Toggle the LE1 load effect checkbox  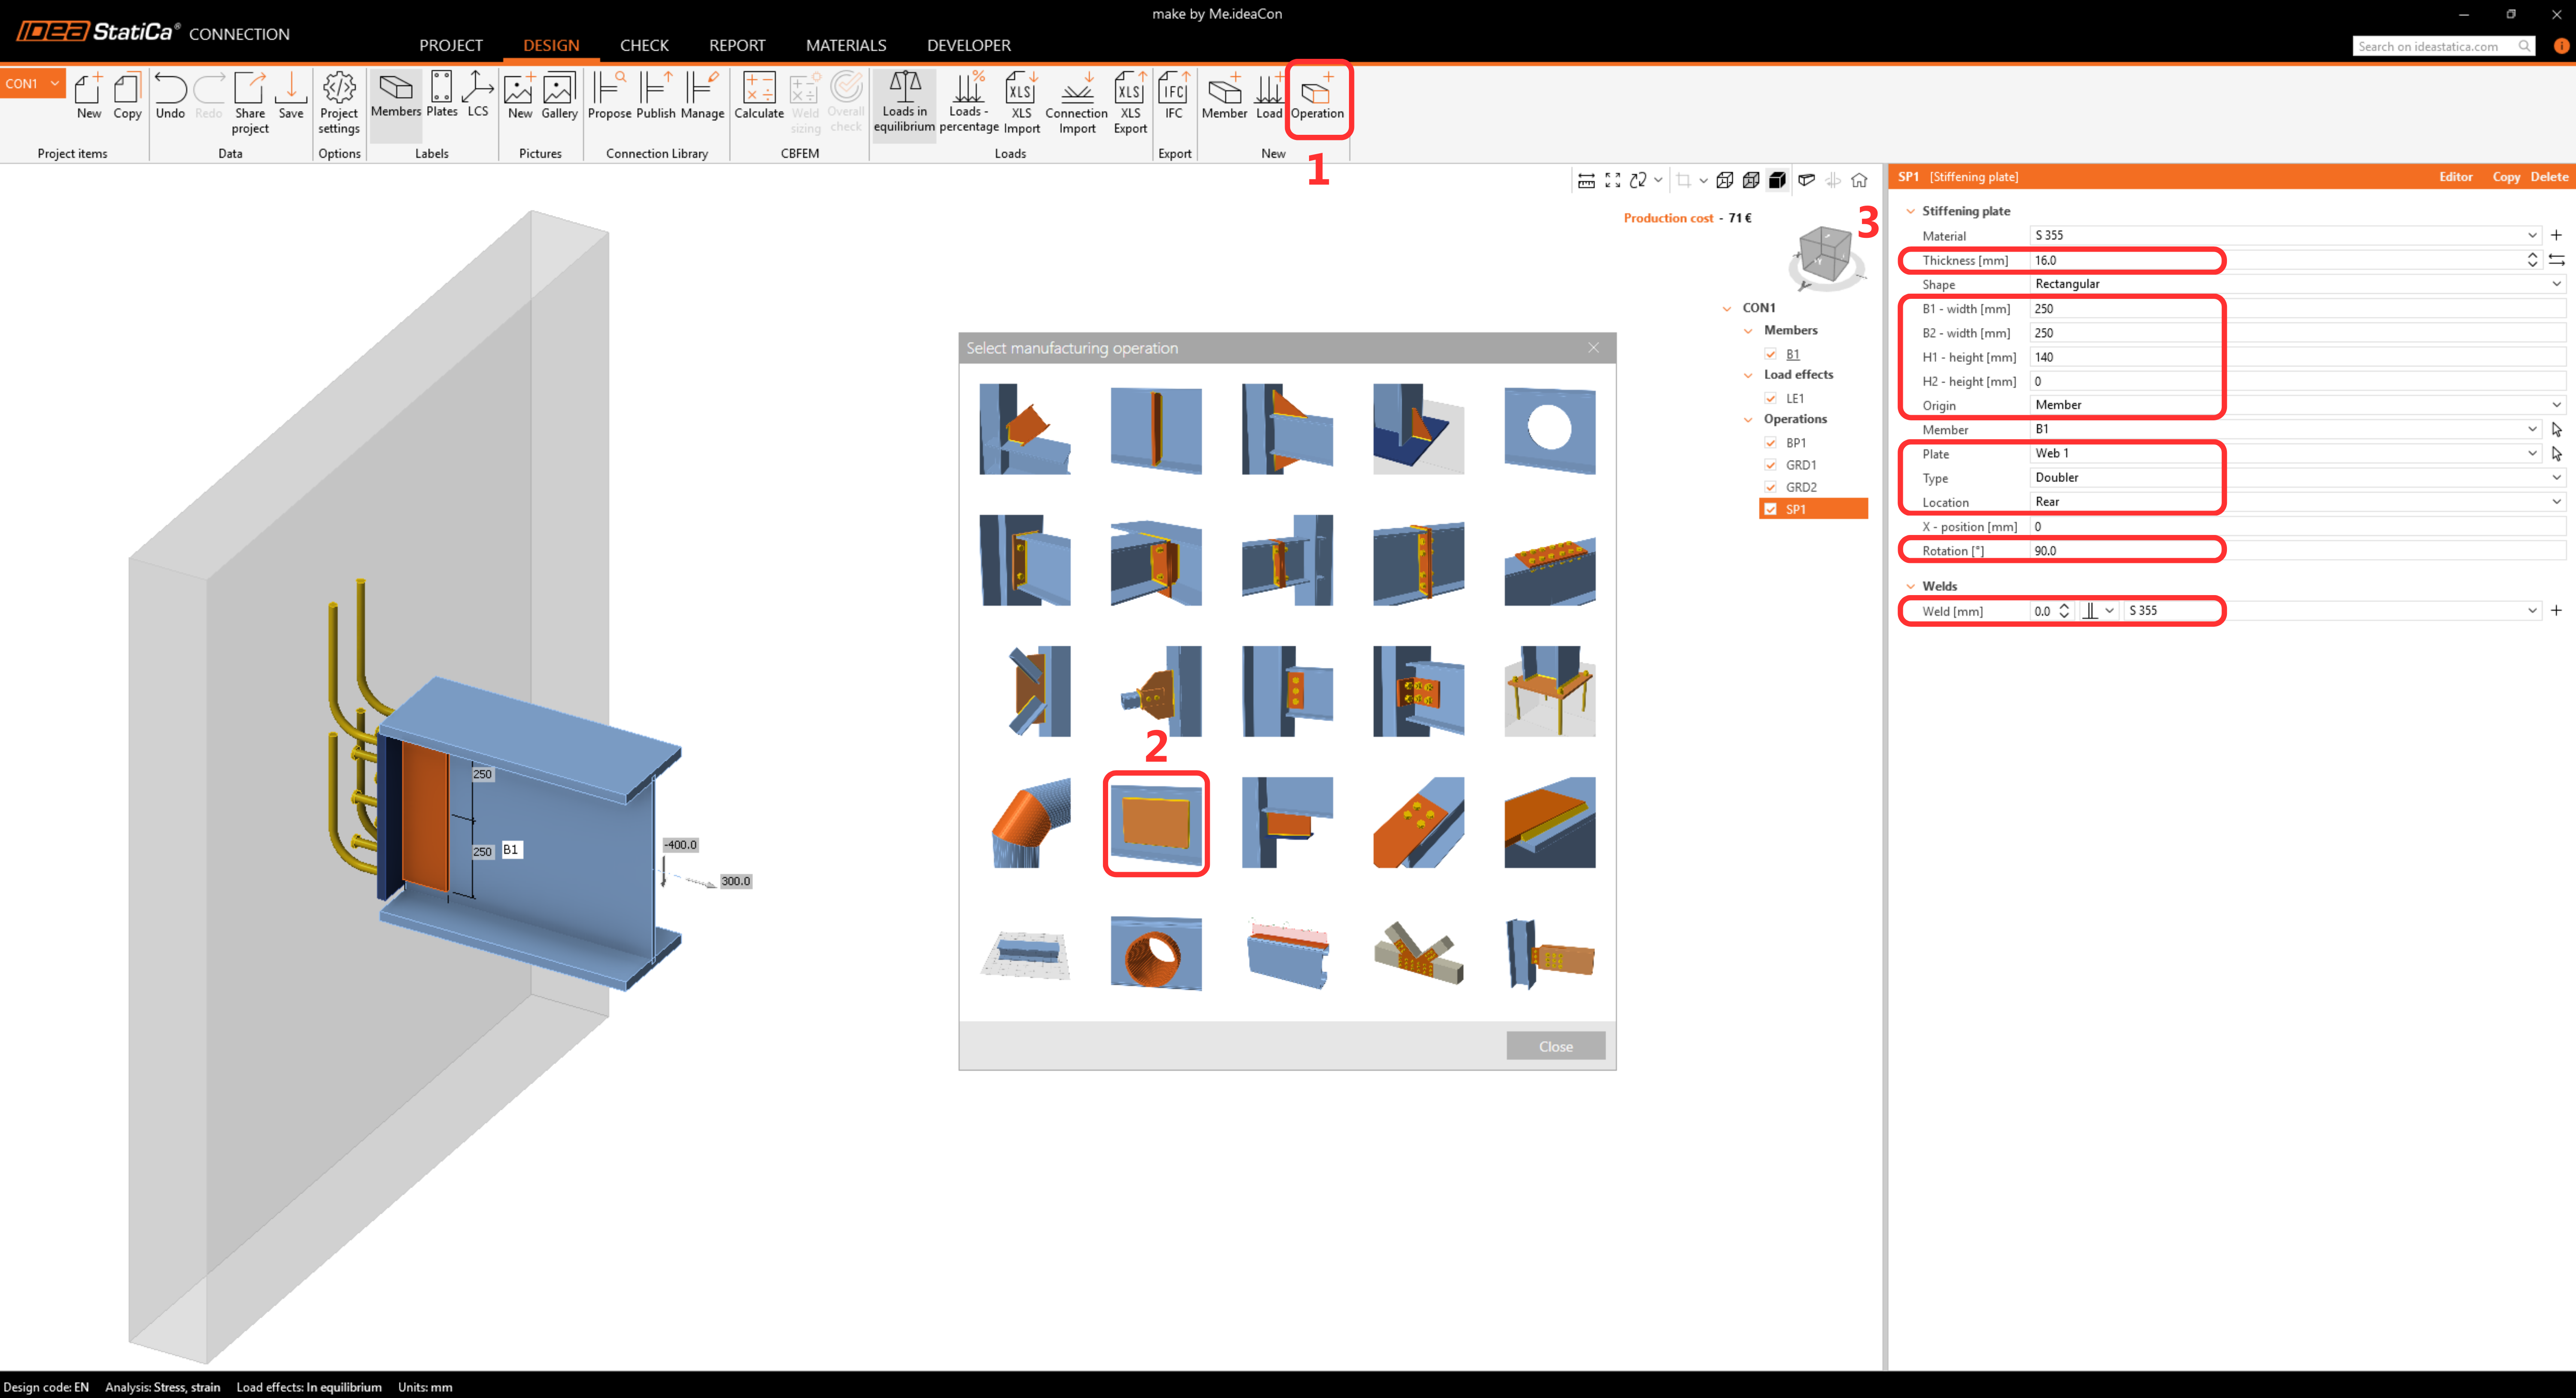tap(1771, 398)
